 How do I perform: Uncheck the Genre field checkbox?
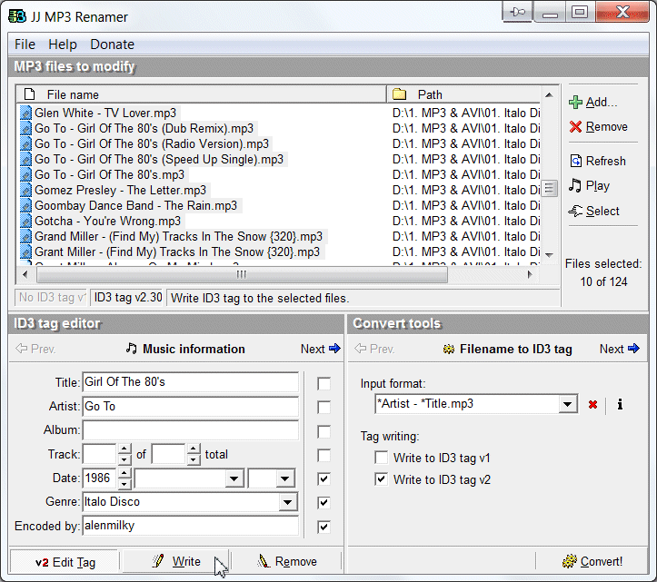(x=324, y=503)
